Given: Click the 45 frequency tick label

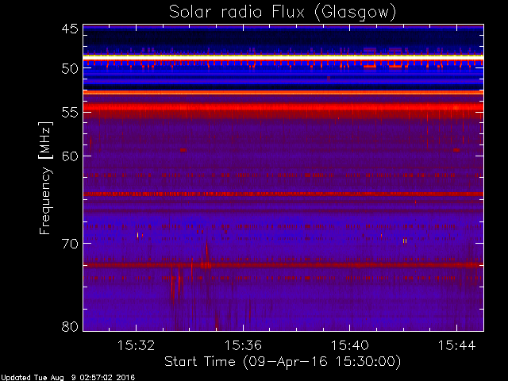Looking at the screenshot, I should click(x=70, y=29).
